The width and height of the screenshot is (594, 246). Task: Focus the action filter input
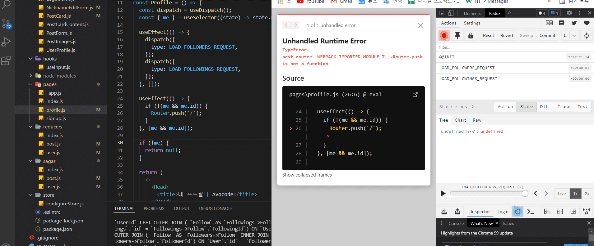click(x=515, y=47)
